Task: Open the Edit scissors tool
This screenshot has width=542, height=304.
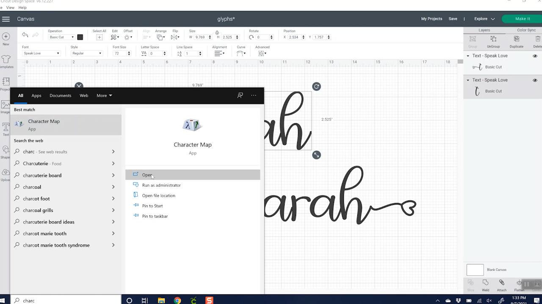Action: pos(114,37)
